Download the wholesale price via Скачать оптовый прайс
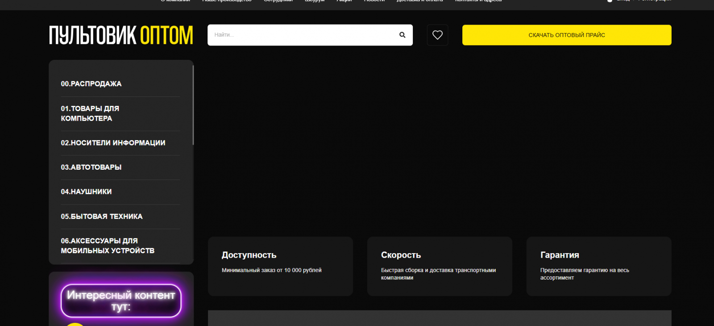This screenshot has height=326, width=714. (x=567, y=35)
